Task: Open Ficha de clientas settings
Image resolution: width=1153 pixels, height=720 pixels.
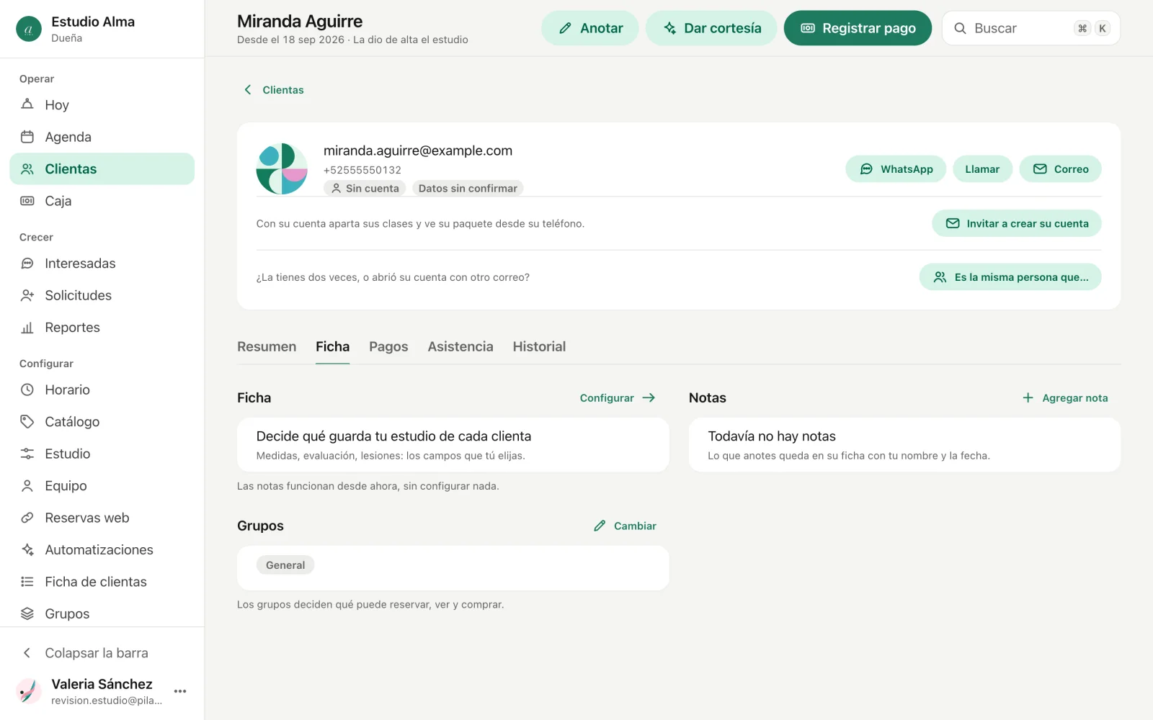Action: click(102, 582)
